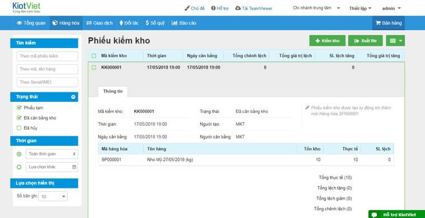This screenshot has height=218, width=425.
Task: Click the Kiểm kho green button
Action: 328,41
